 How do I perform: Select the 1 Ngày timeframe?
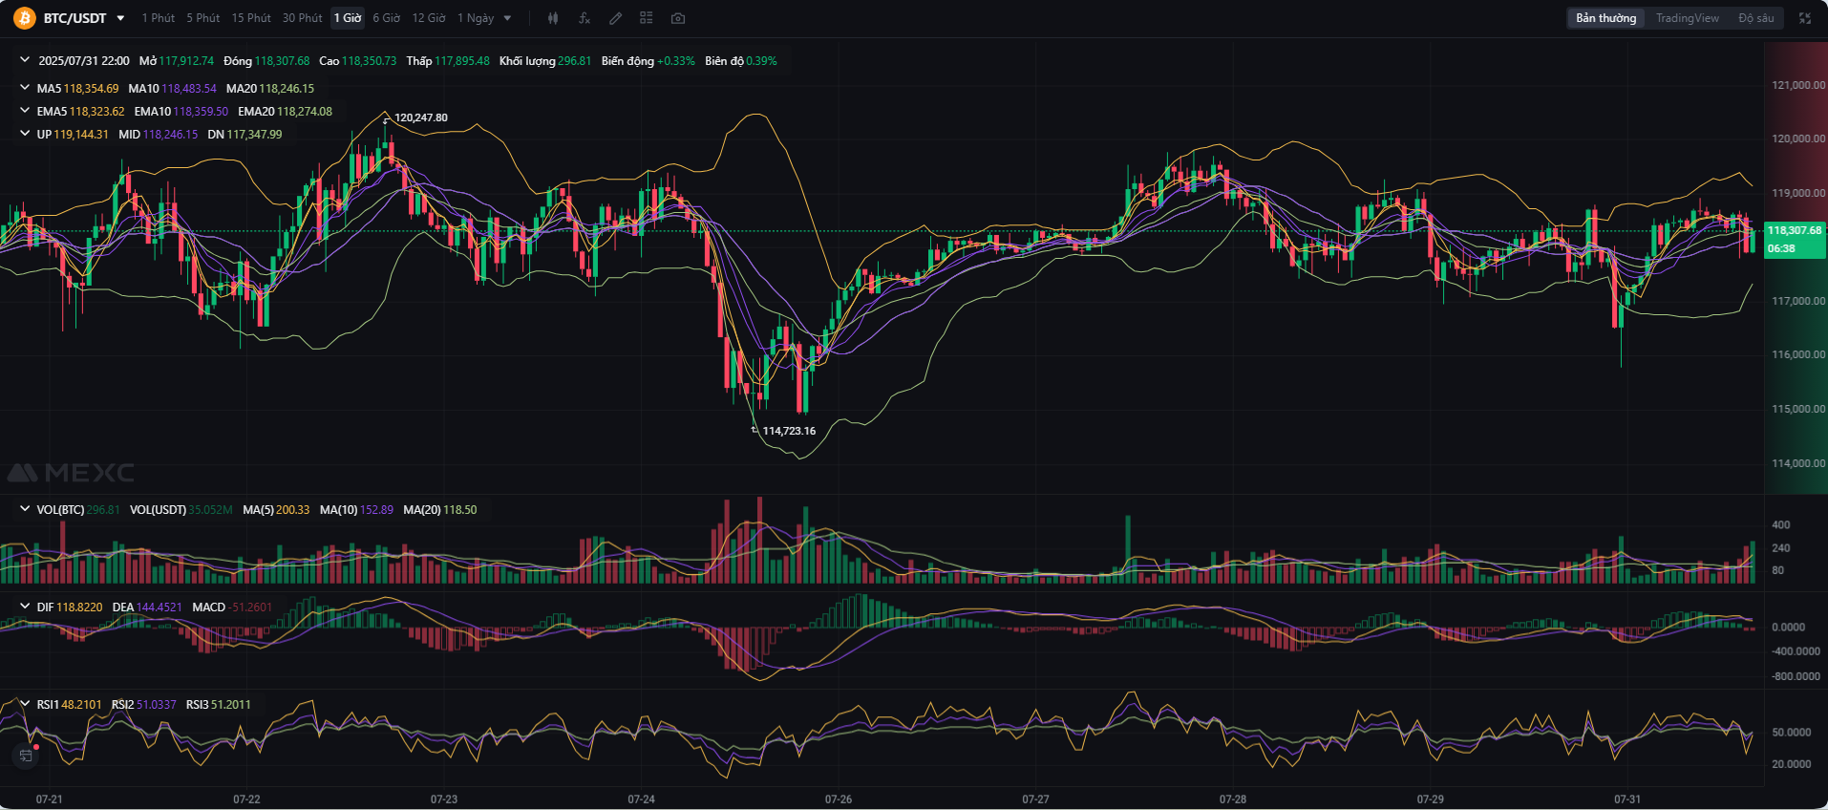[476, 18]
